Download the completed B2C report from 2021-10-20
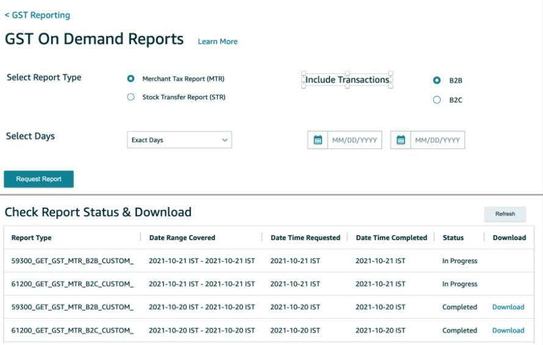543x345 pixels. 508,330
